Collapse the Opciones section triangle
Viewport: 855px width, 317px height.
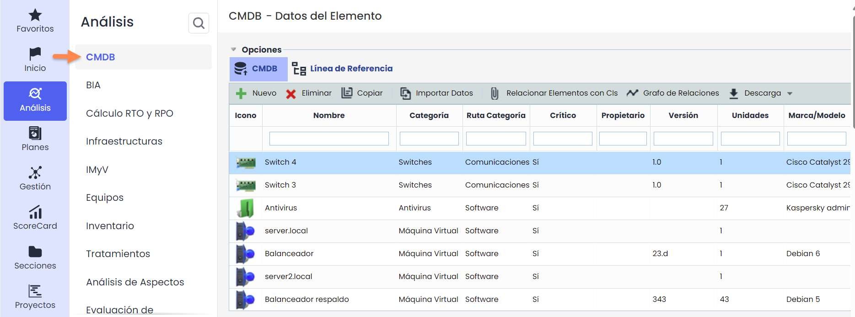[233, 49]
